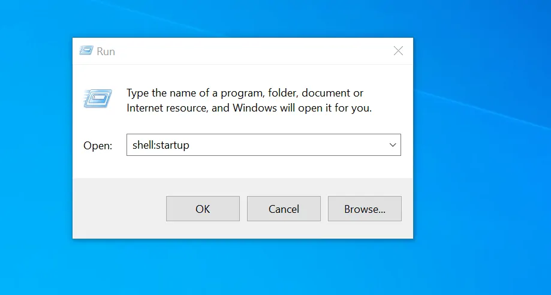Image resolution: width=551 pixels, height=295 pixels.
Task: Click the small Run icon in title bar
Action: [86, 51]
